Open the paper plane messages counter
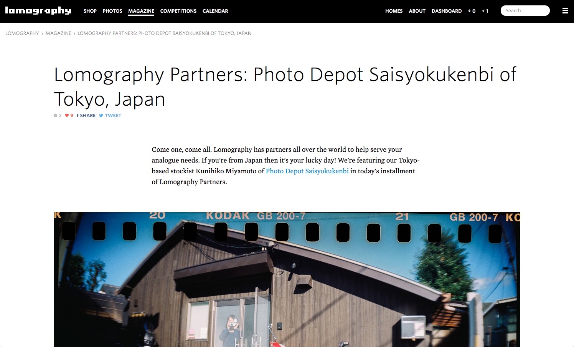 pyautogui.click(x=485, y=11)
